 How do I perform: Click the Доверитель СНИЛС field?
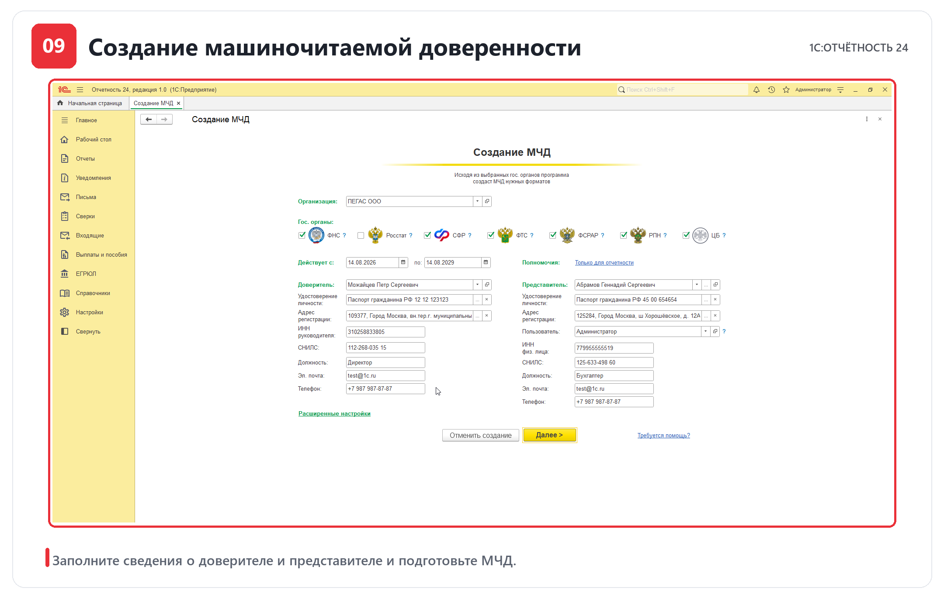(x=385, y=347)
